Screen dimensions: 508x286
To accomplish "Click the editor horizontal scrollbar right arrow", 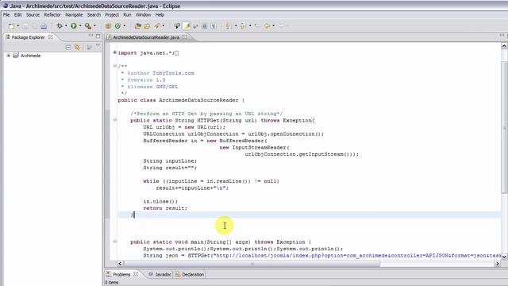I will click(498, 264).
